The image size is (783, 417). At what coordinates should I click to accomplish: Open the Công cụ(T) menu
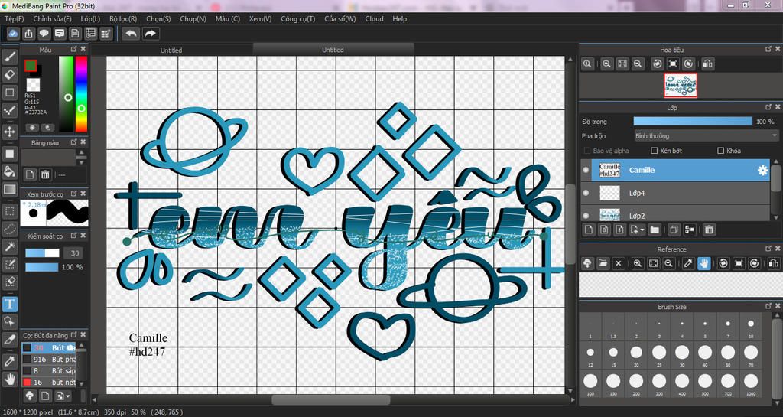coord(298,19)
